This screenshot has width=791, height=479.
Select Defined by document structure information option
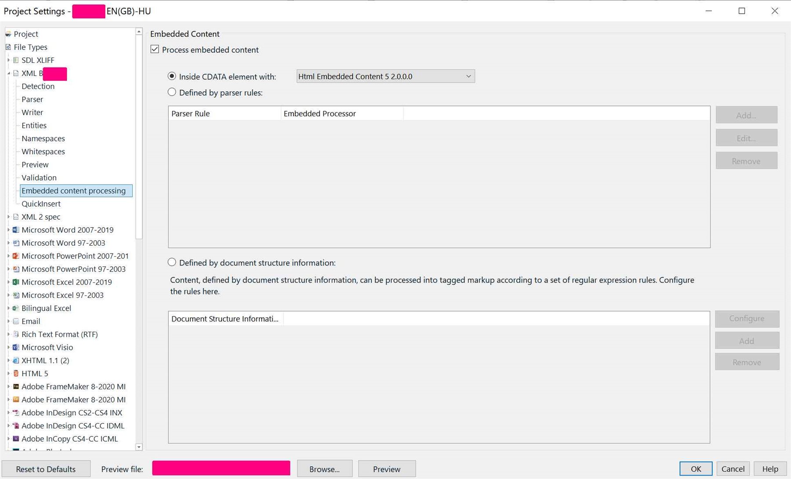172,262
